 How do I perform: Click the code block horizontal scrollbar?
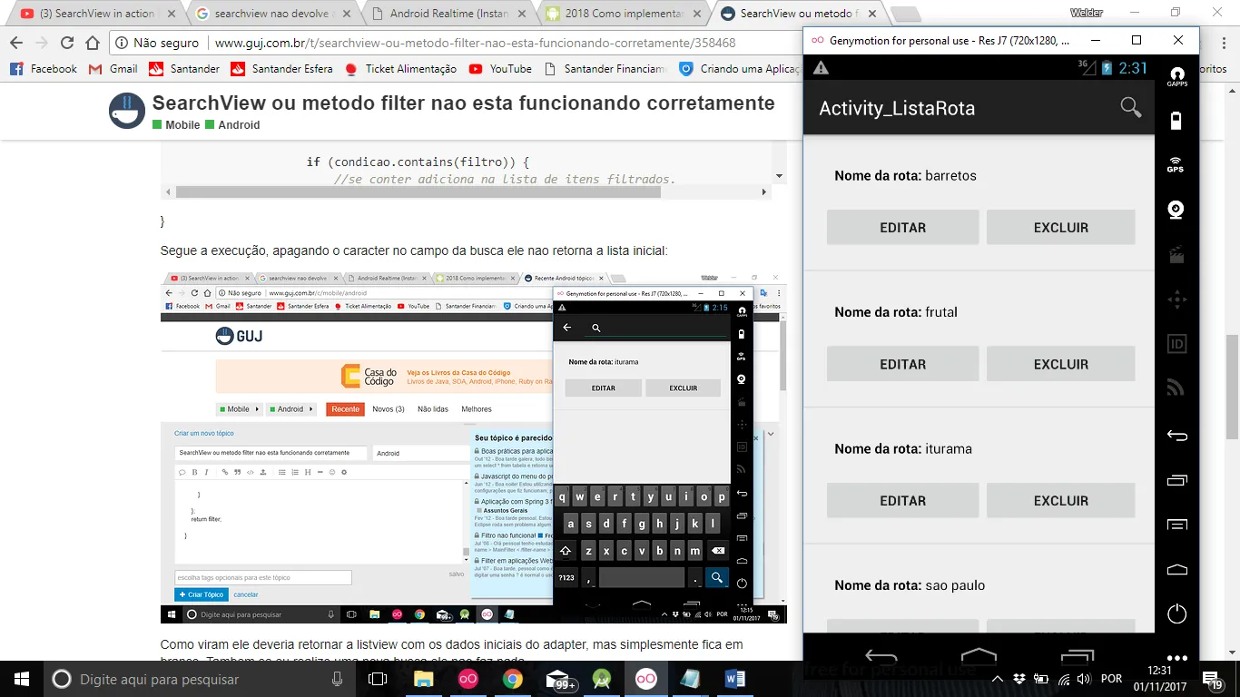tap(463, 192)
